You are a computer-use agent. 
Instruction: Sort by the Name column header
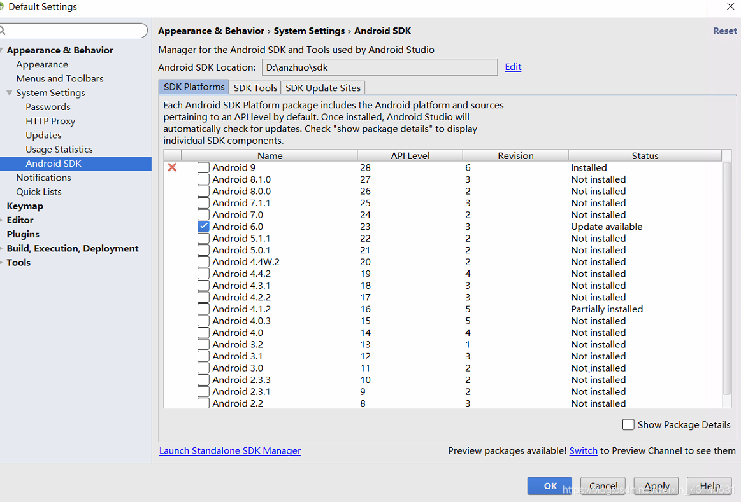click(270, 156)
